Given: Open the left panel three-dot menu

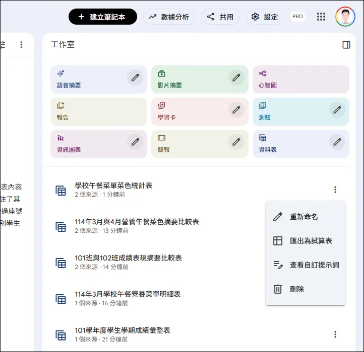Looking at the screenshot, I should point(21,45).
